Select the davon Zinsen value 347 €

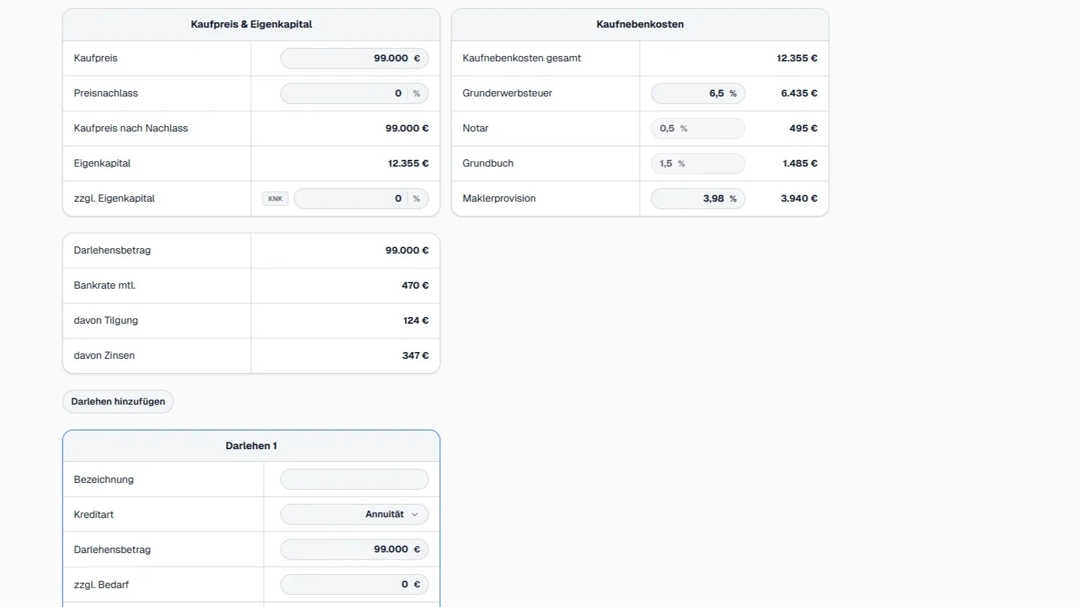pos(415,355)
